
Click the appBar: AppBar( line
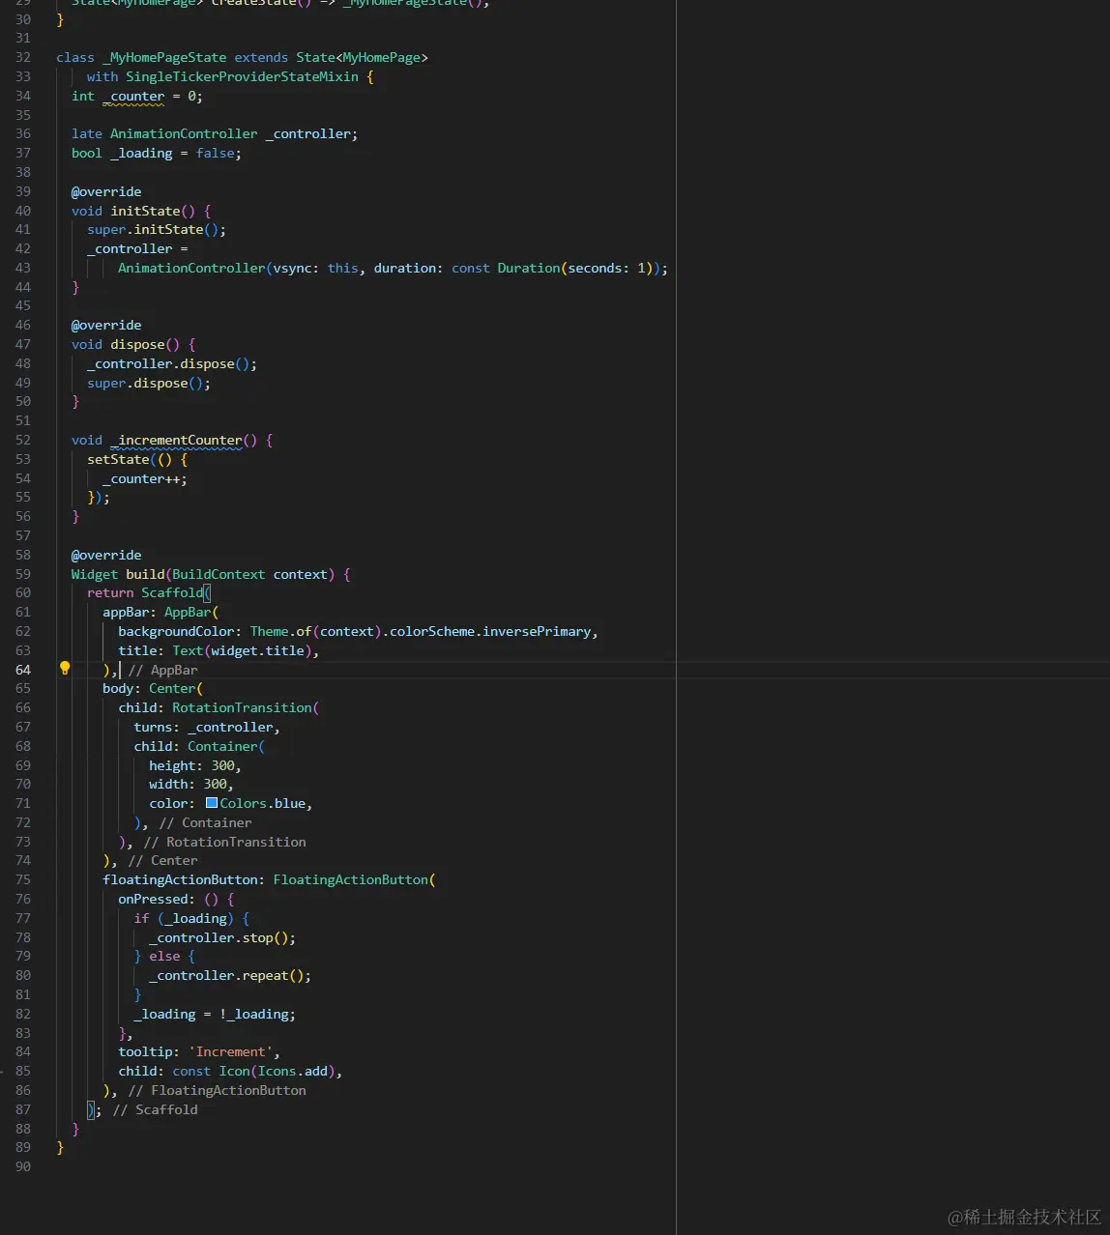coord(161,612)
